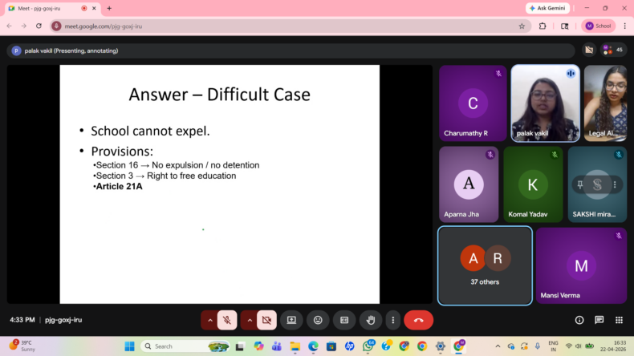The image size is (634, 356).
Task: Open the 37 others tile
Action: pyautogui.click(x=485, y=265)
